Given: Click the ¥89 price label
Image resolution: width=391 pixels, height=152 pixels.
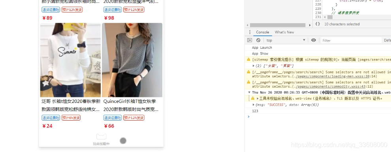Looking at the screenshot, I should (x=47, y=18).
